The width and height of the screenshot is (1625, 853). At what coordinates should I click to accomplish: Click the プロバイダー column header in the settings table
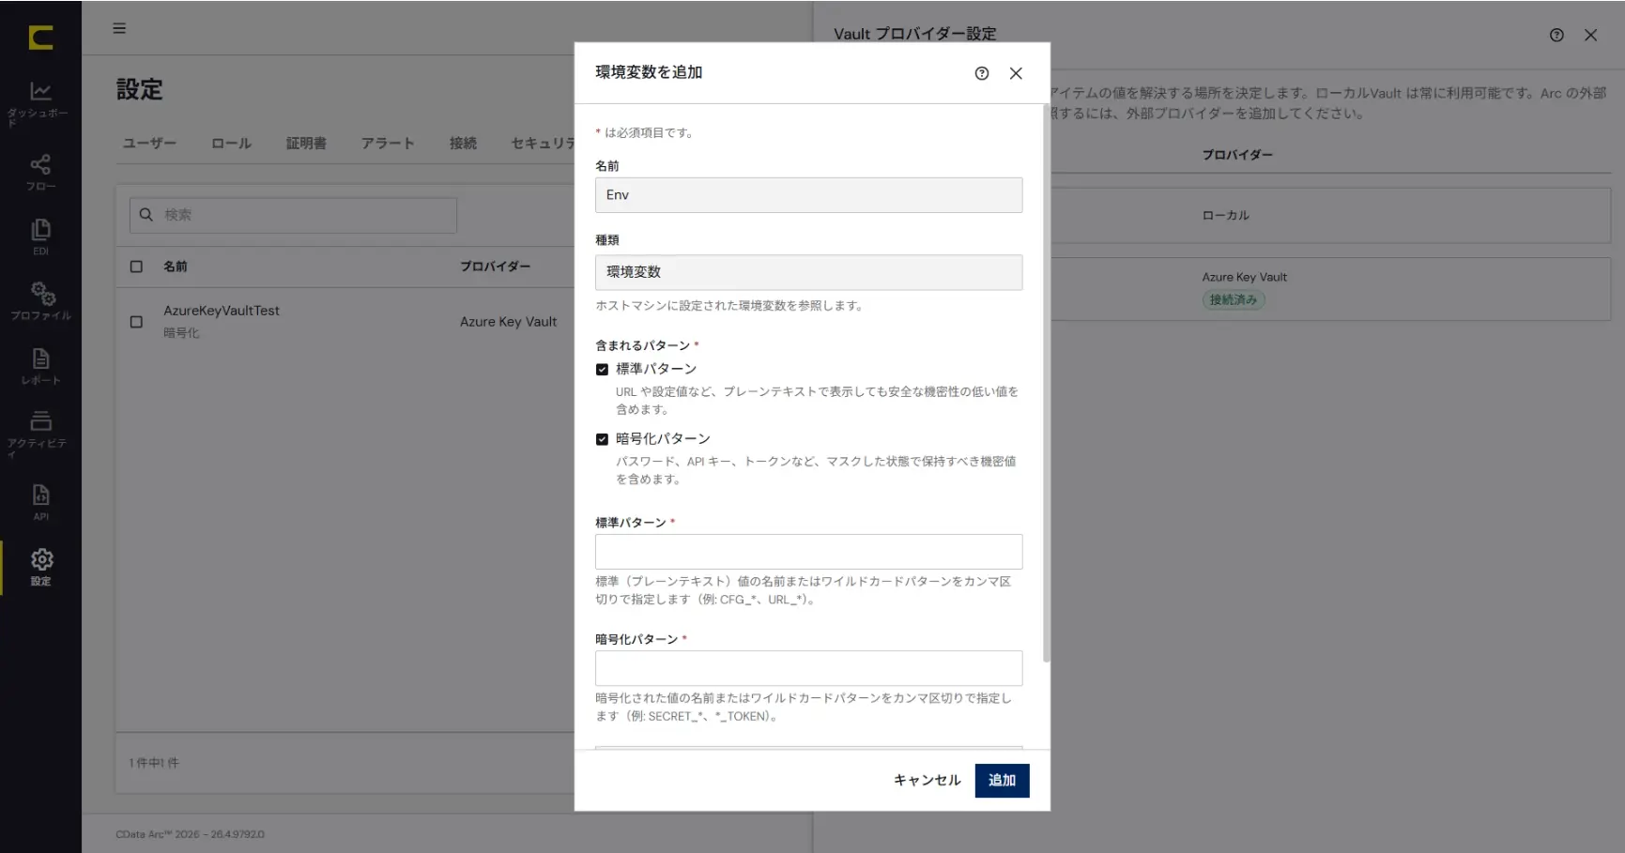(x=495, y=267)
